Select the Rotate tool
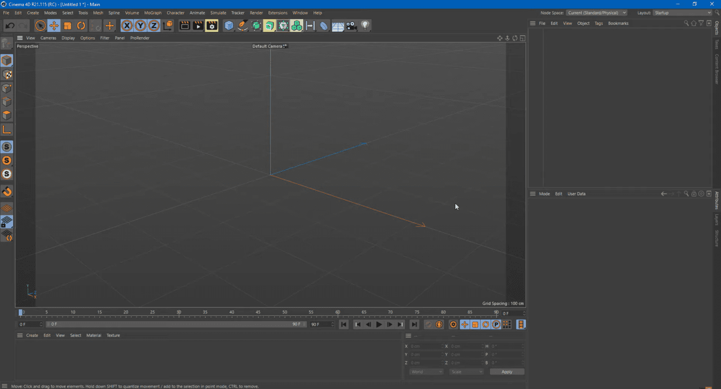 [x=80, y=26]
